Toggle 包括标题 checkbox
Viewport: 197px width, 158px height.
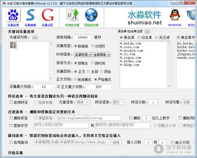tap(36, 102)
